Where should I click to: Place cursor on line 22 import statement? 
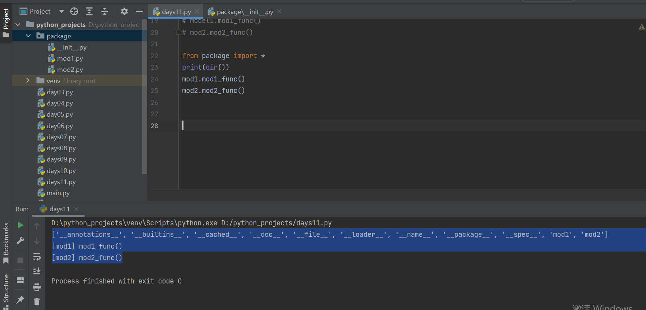tap(223, 56)
